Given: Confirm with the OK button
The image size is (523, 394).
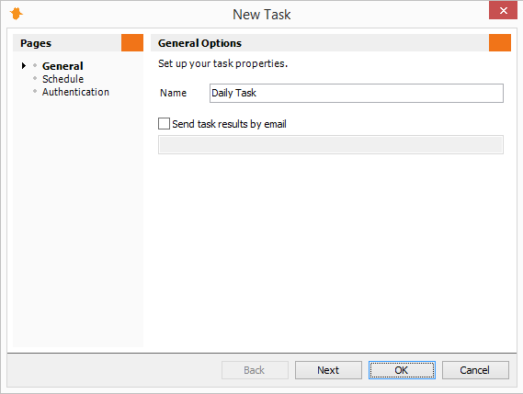Looking at the screenshot, I should (x=402, y=370).
